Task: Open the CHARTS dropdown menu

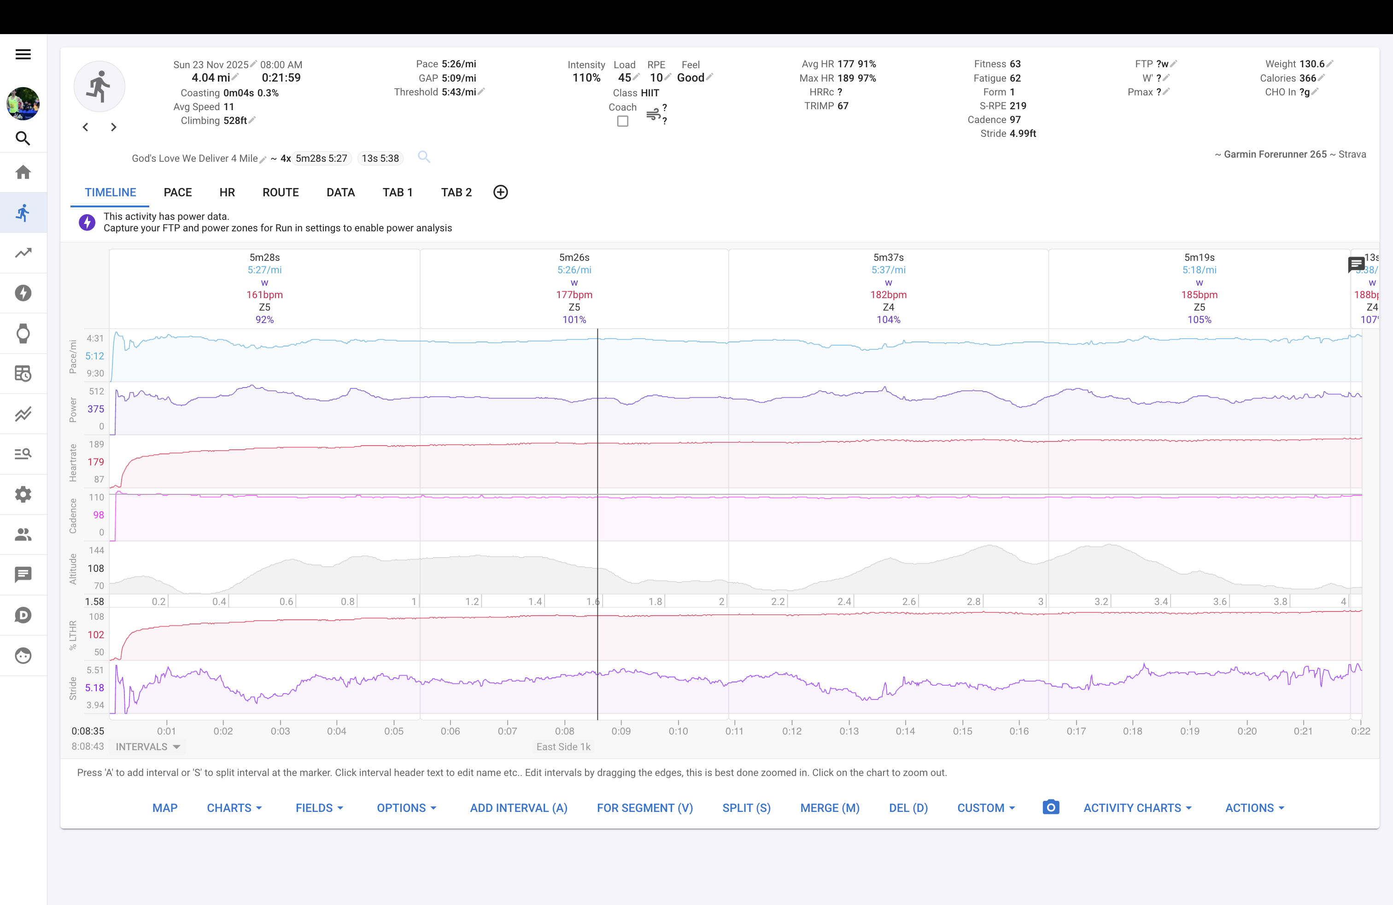Action: pos(234,808)
